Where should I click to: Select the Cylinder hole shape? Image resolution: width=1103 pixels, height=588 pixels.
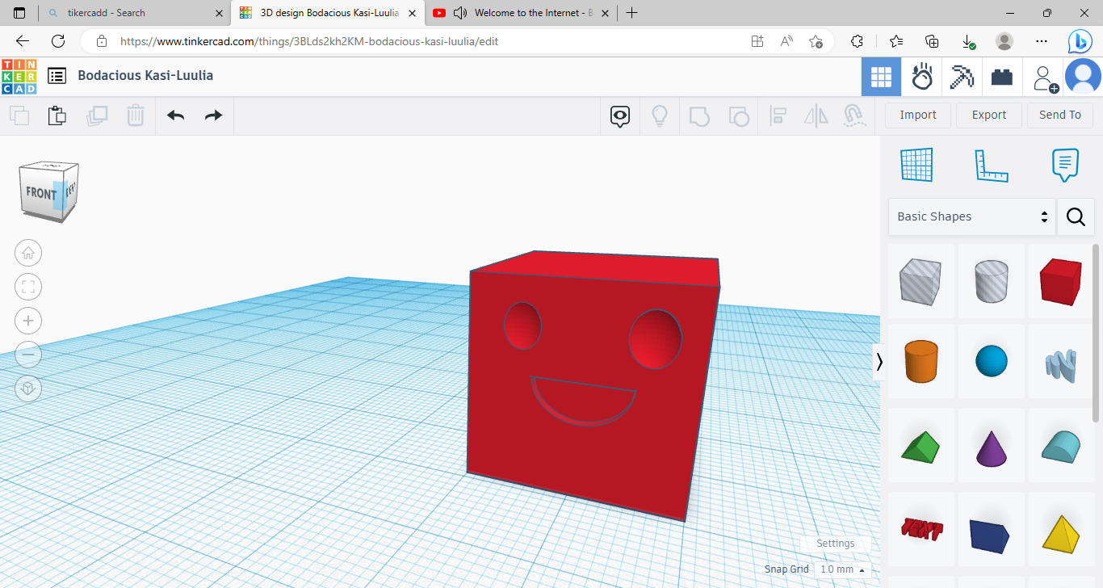click(992, 281)
